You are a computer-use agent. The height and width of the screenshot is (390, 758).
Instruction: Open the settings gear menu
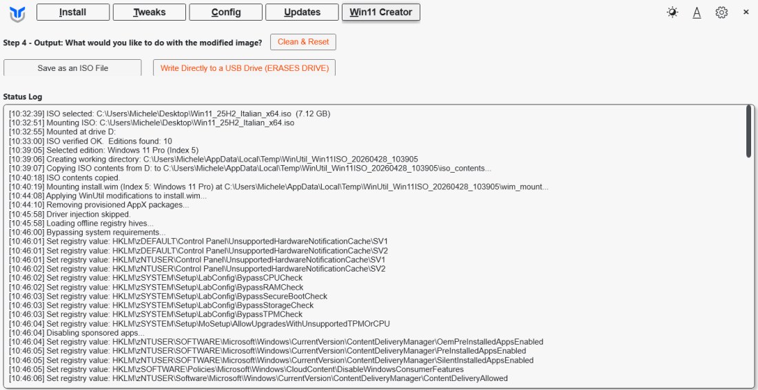pyautogui.click(x=721, y=12)
